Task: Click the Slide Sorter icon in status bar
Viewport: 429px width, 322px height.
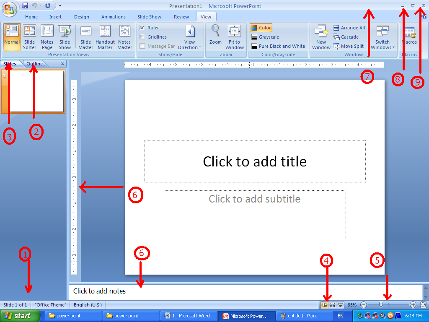Action: tap(332, 305)
